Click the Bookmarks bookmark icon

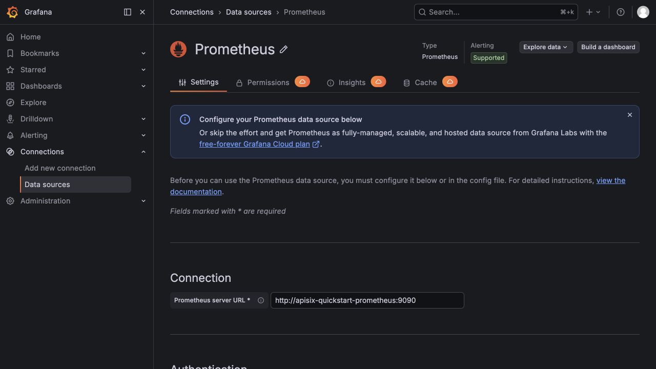point(10,53)
